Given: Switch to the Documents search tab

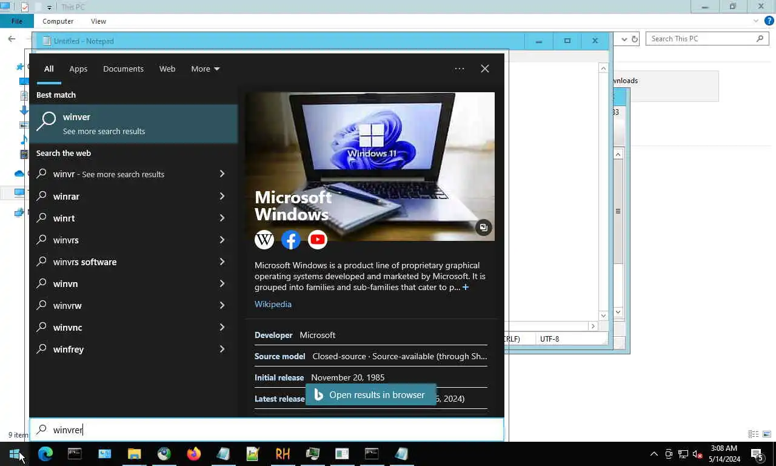Looking at the screenshot, I should [123, 69].
